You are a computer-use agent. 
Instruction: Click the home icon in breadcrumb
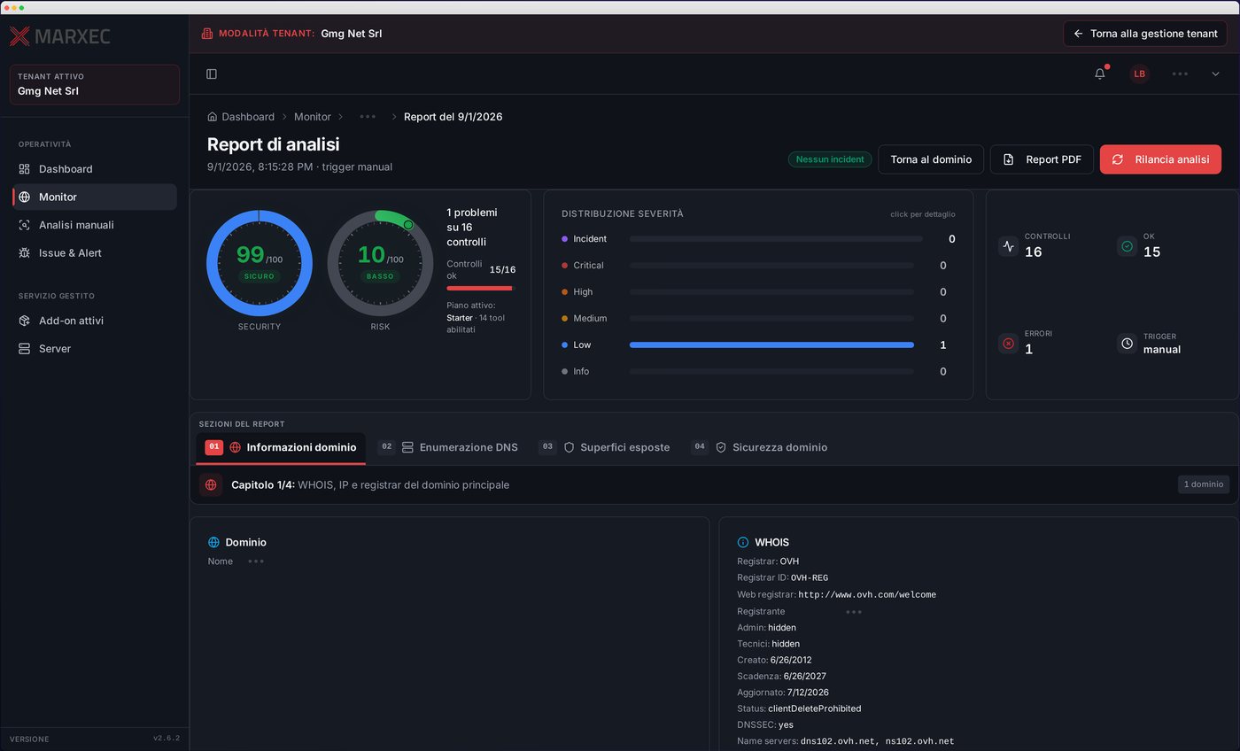pyautogui.click(x=213, y=117)
